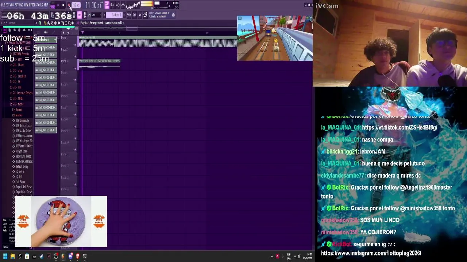467x262 pixels.
Task: Open the Pattern 1 selector
Action: [x=114, y=15]
